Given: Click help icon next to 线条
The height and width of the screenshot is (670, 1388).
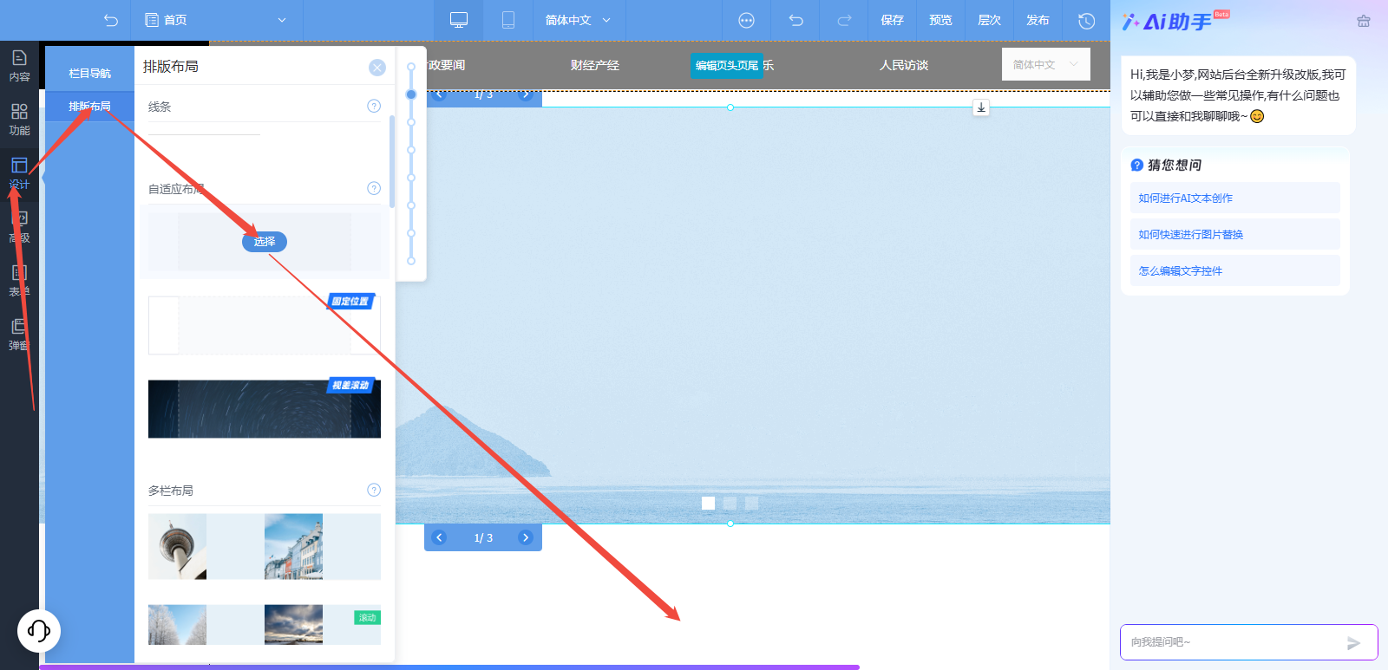Looking at the screenshot, I should (374, 106).
